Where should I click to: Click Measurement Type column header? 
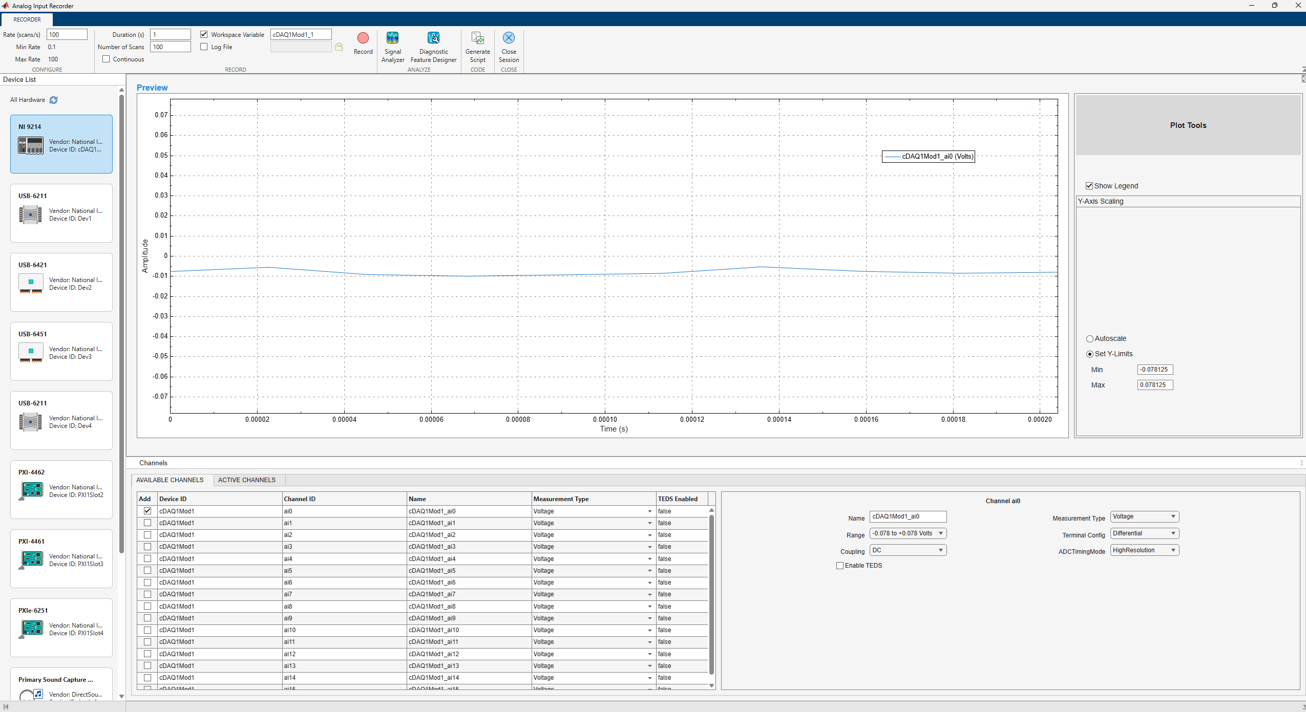pos(594,499)
